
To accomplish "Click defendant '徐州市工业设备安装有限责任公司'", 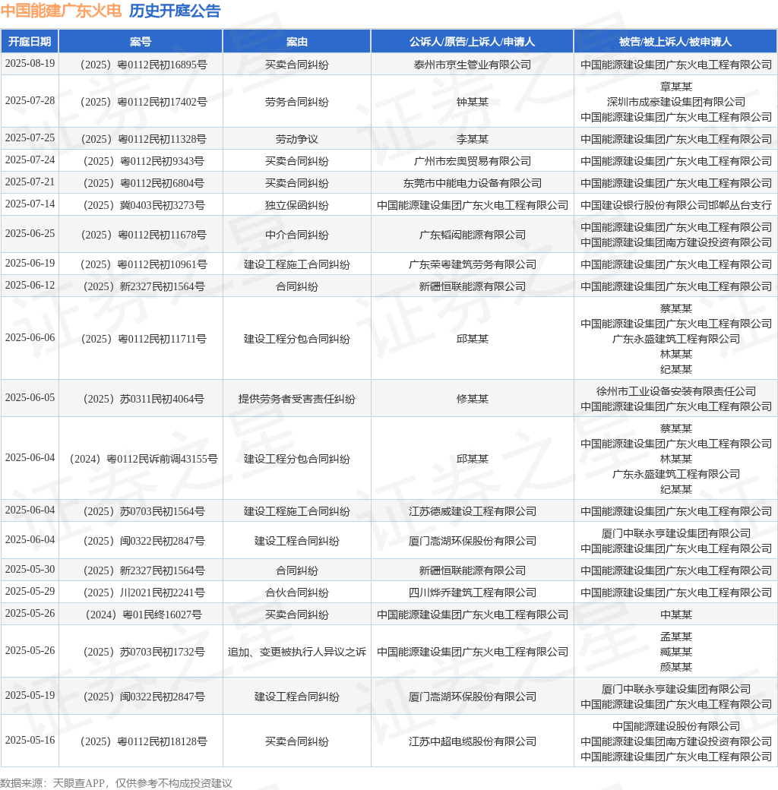I will (x=675, y=391).
